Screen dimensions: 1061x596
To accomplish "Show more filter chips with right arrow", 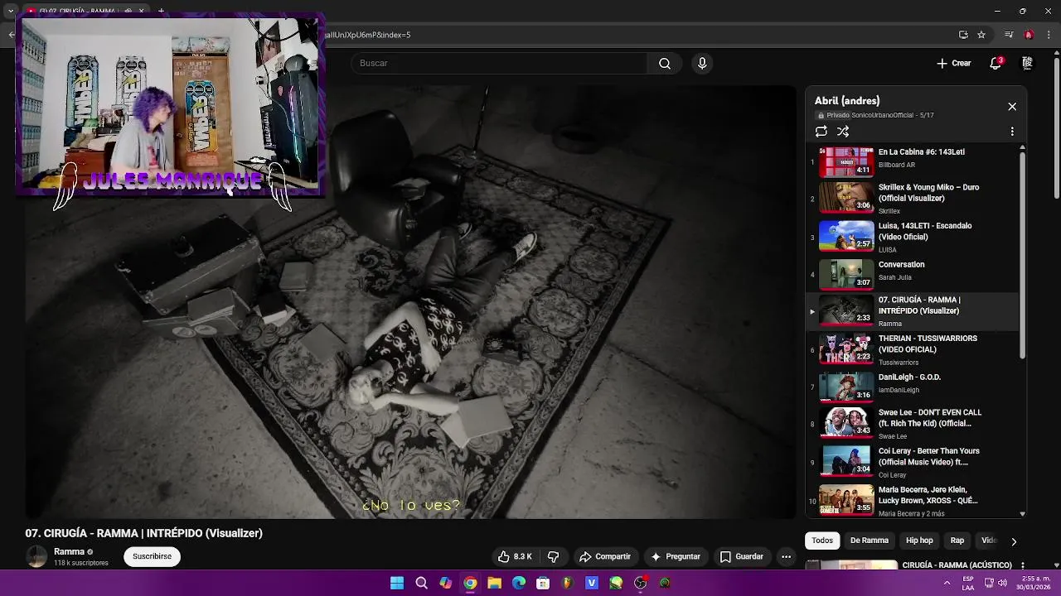I will [x=1013, y=541].
